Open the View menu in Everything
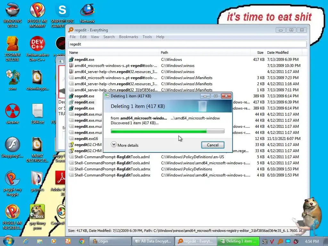 (95, 37)
